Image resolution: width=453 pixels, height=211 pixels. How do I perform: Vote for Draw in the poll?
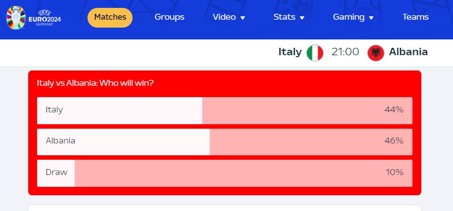pyautogui.click(x=225, y=174)
